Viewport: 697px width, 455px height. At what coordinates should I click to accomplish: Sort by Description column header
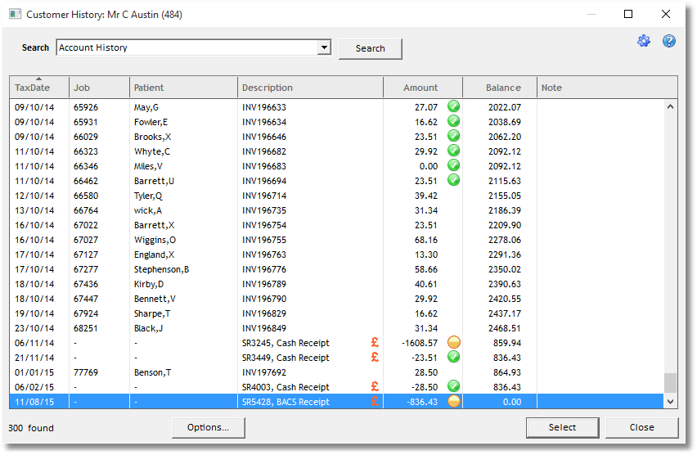(x=310, y=88)
